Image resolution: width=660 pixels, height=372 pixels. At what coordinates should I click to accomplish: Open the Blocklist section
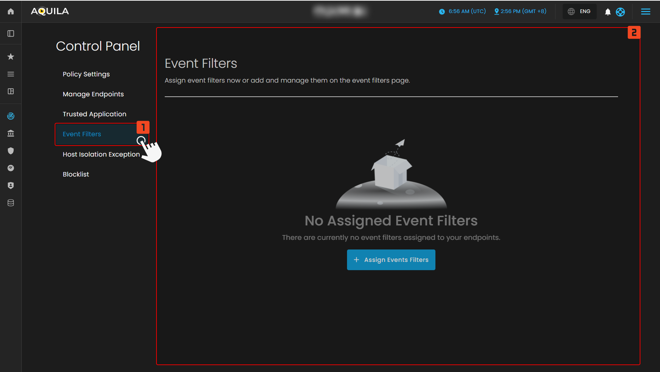click(x=76, y=174)
